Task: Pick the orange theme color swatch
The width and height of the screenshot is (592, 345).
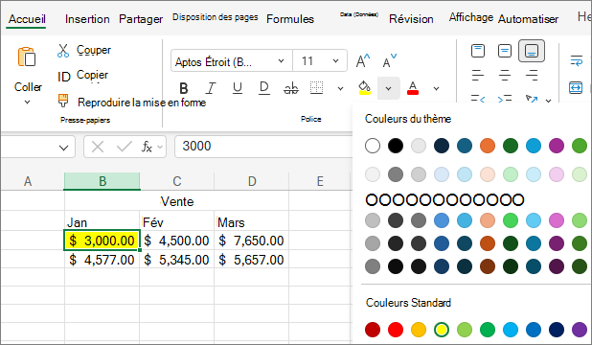Action: pos(488,146)
